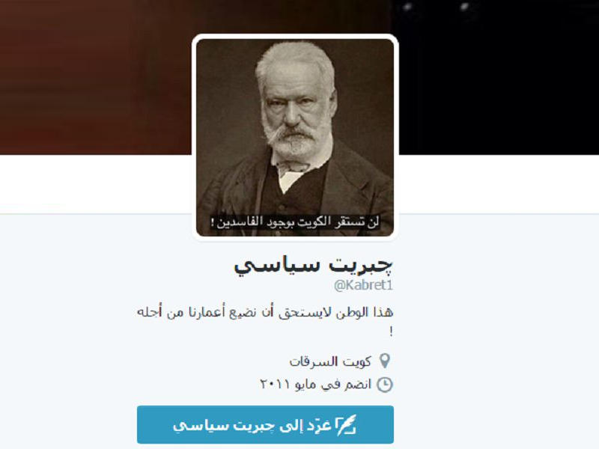
Task: Click the bio text starting with هذا الوطن
Action: [x=265, y=313]
